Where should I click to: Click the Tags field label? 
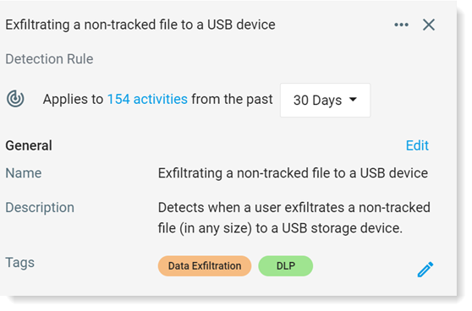(x=19, y=263)
